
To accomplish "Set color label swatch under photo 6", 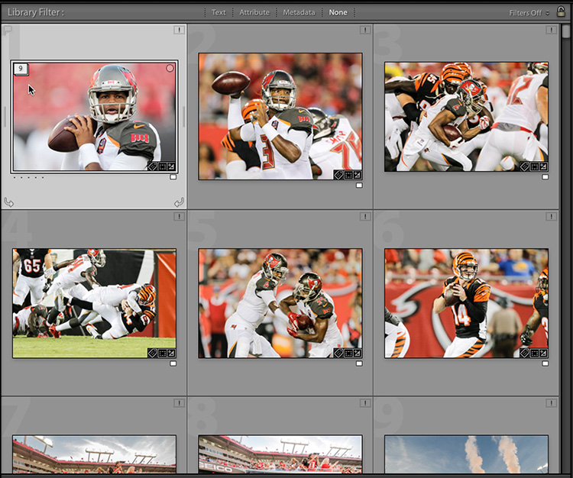I will click(x=545, y=363).
